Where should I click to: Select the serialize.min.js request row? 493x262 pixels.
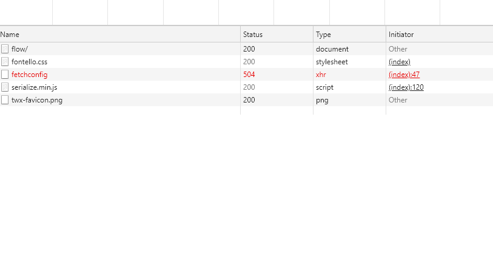(x=34, y=87)
